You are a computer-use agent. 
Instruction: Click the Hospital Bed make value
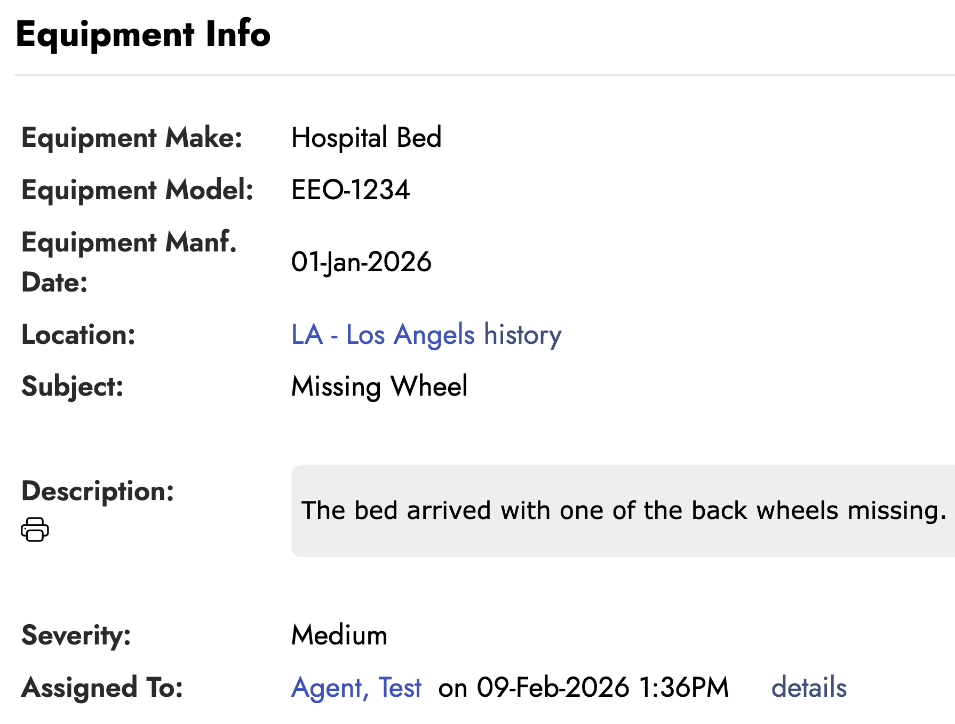(366, 138)
